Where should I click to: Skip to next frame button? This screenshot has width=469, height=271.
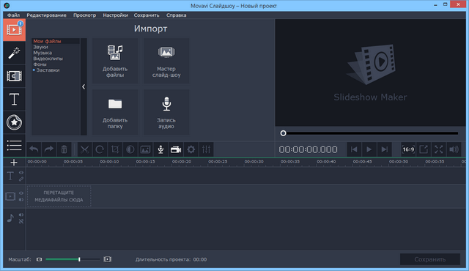(384, 149)
